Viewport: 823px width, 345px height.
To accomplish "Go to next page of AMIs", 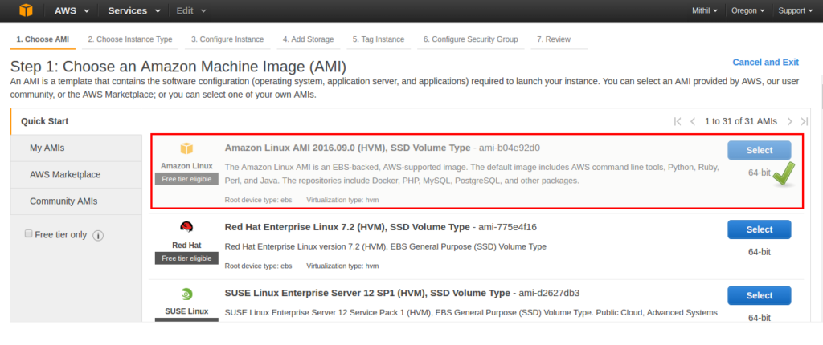I will coord(790,121).
